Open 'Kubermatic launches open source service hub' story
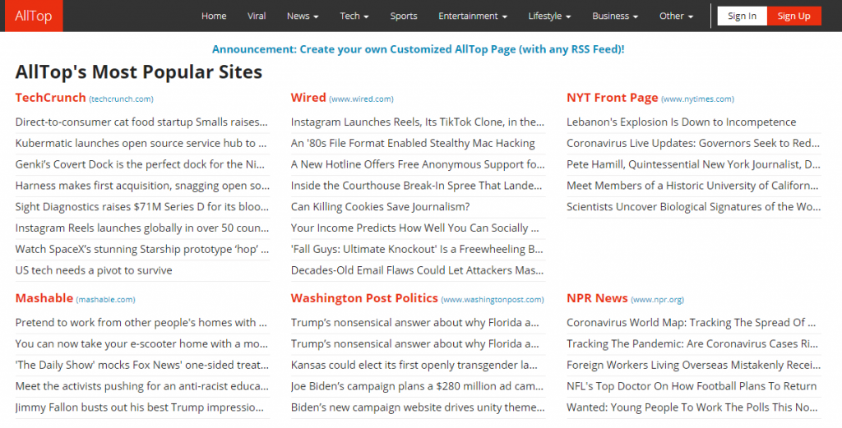842x428 pixels. pos(141,143)
